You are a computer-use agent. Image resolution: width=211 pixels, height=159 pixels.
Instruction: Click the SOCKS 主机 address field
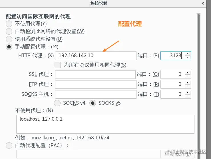click(96, 94)
